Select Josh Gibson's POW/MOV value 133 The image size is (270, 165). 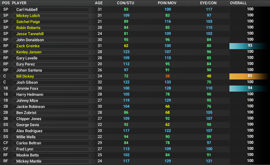pyautogui.click(x=168, y=82)
